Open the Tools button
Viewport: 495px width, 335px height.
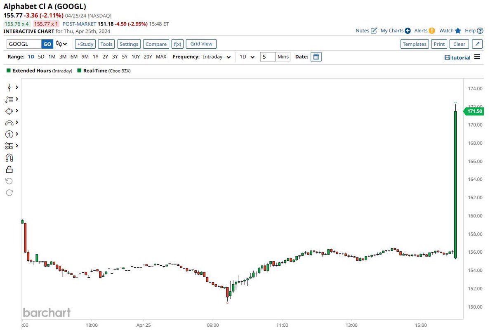[106, 44]
